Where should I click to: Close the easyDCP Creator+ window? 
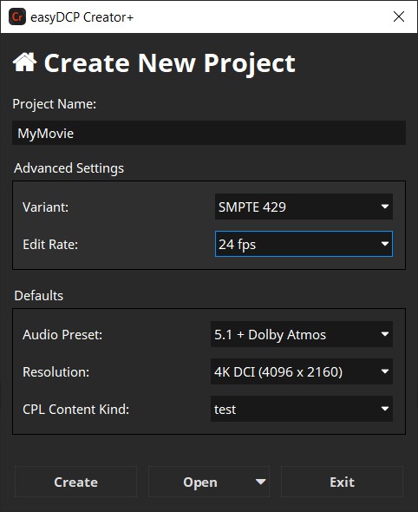(399, 16)
